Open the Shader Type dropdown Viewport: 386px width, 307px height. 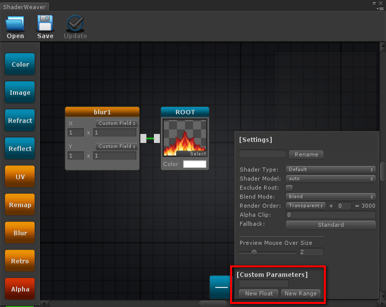(x=331, y=170)
